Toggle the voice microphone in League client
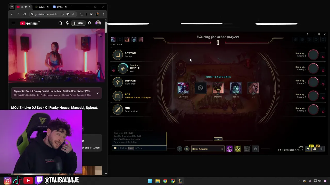330x185 pixels. click(x=321, y=149)
